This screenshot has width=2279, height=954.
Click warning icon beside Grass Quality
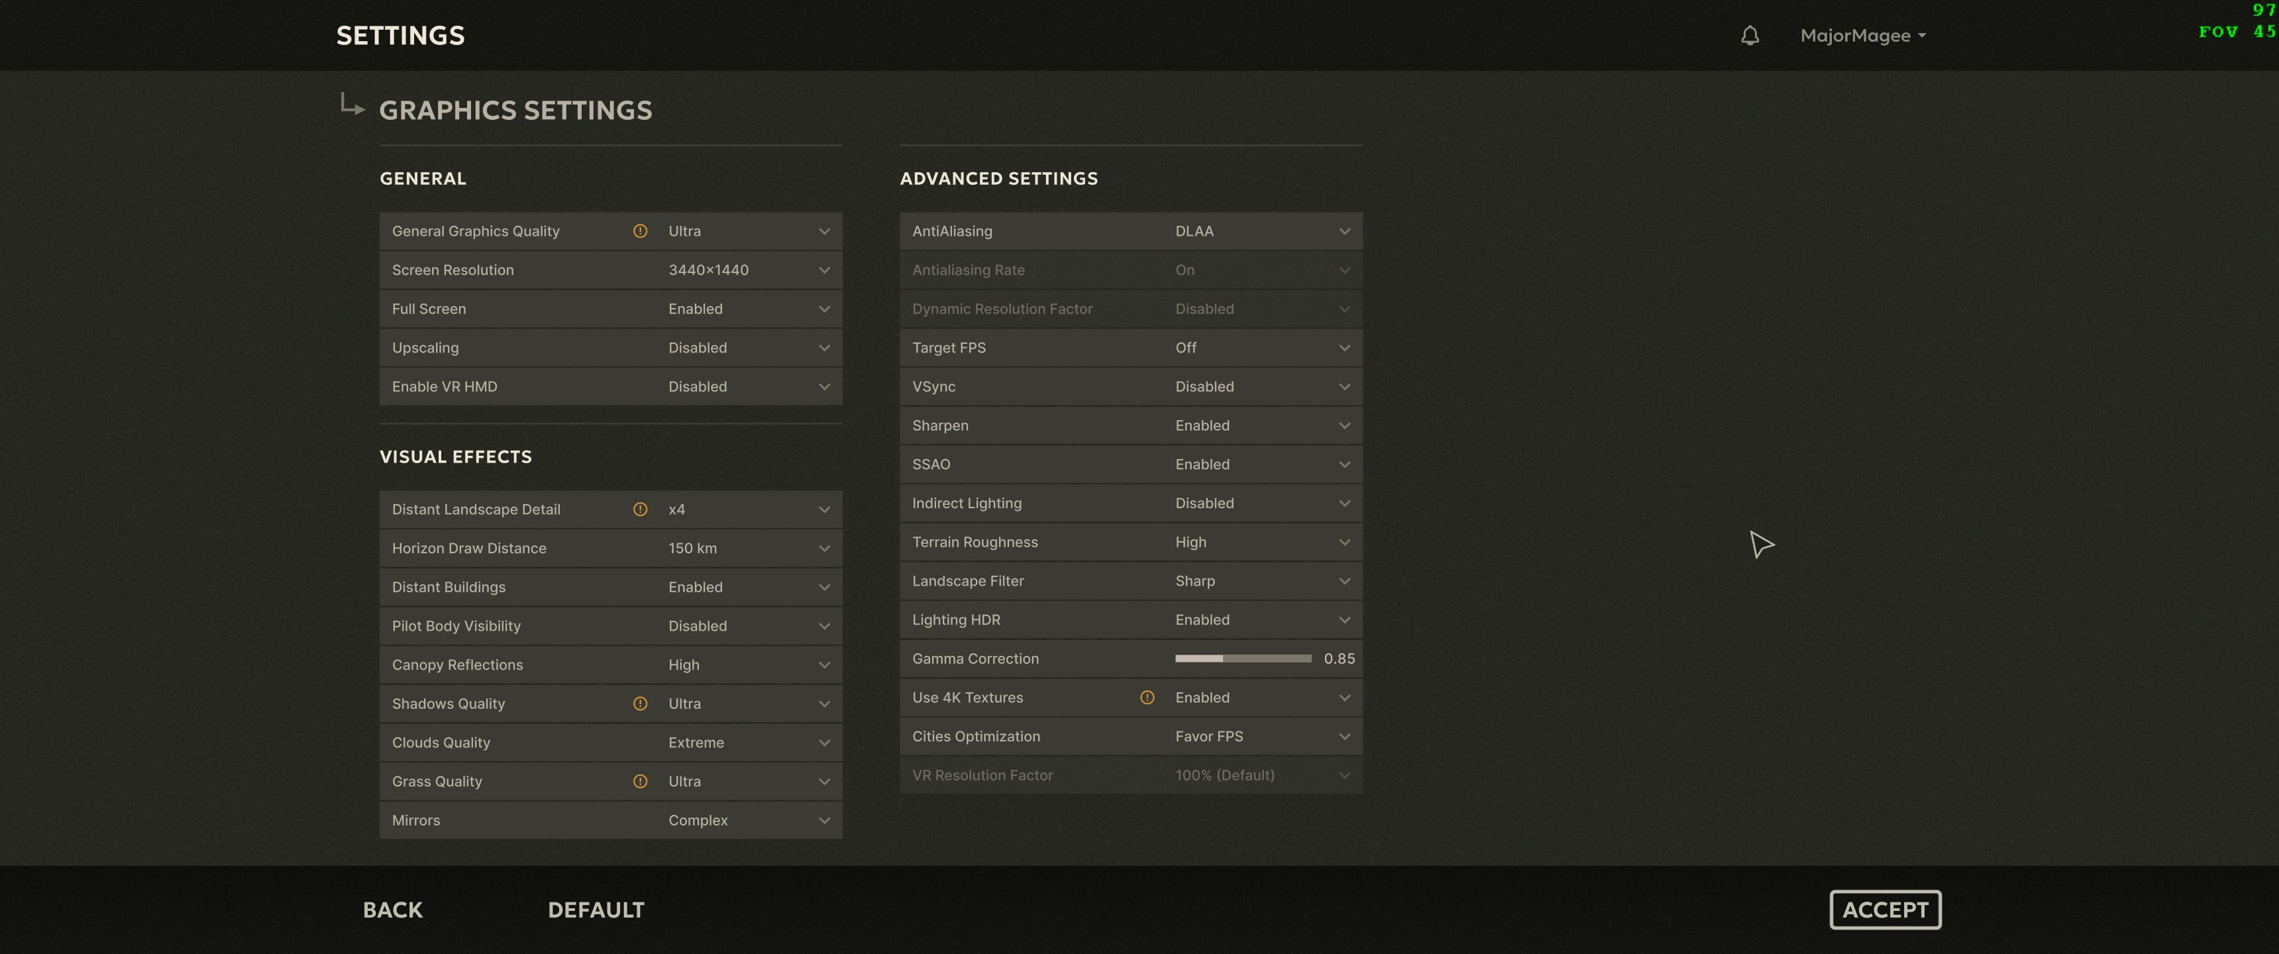pos(639,782)
